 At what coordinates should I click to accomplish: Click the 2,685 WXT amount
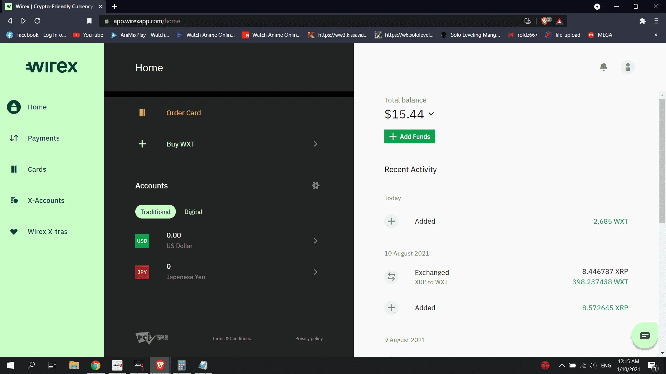(610, 221)
